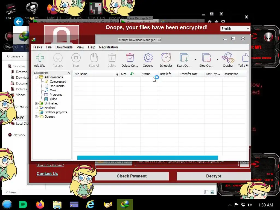280x210 pixels.
Task: Click the IDM taskbar icon
Action: coord(125,205)
